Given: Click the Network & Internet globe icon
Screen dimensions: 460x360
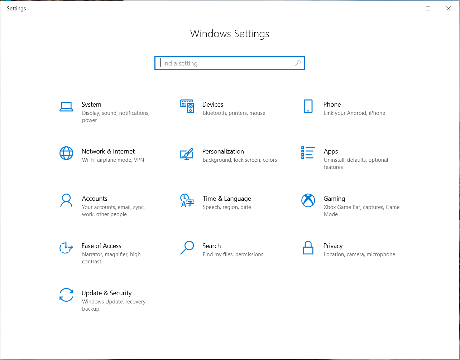Looking at the screenshot, I should (66, 153).
